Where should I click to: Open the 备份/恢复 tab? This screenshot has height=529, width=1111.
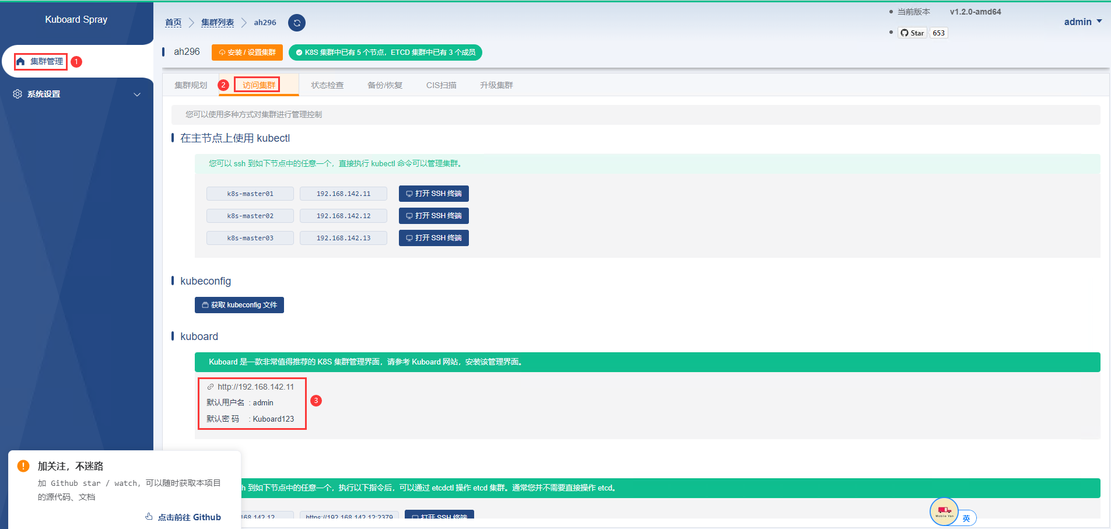[x=385, y=85]
